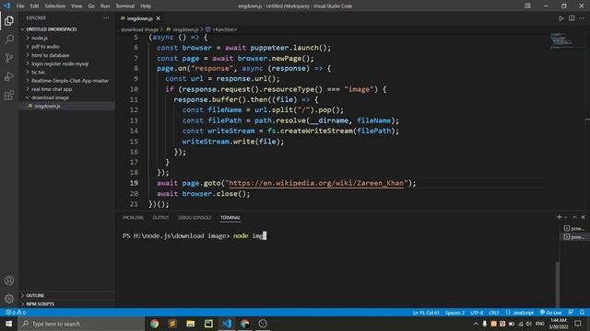This screenshot has height=331, width=590.
Task: Open the Accounts menu icon
Action: click(x=9, y=280)
